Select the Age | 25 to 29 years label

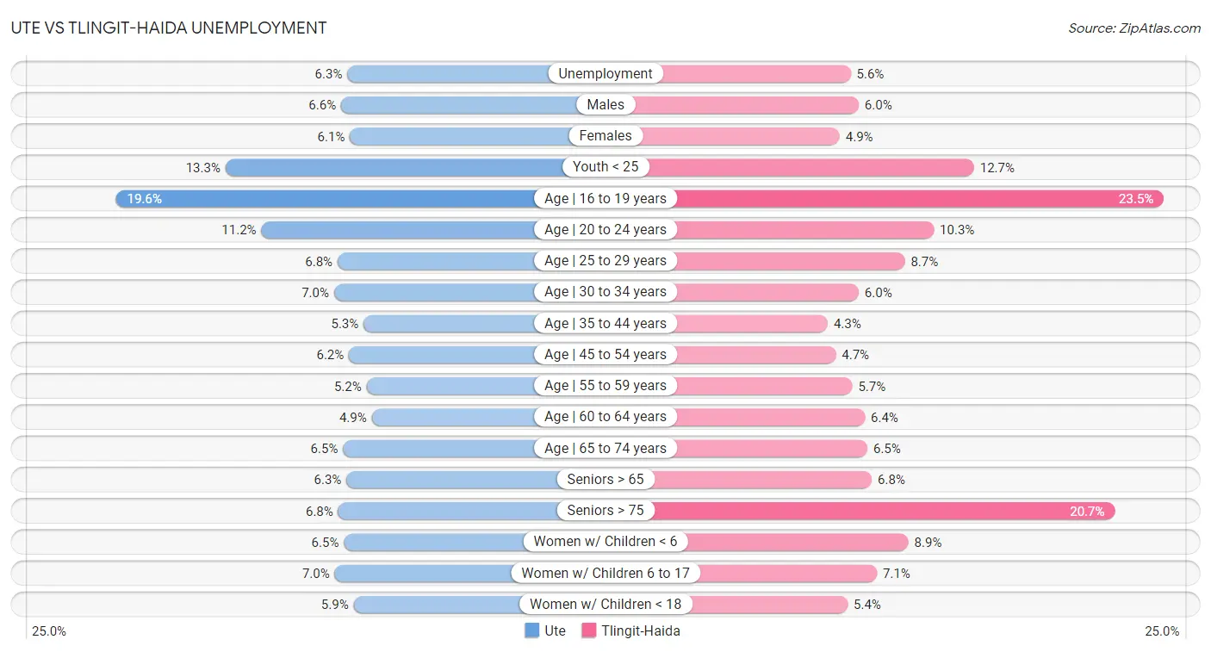605,261
